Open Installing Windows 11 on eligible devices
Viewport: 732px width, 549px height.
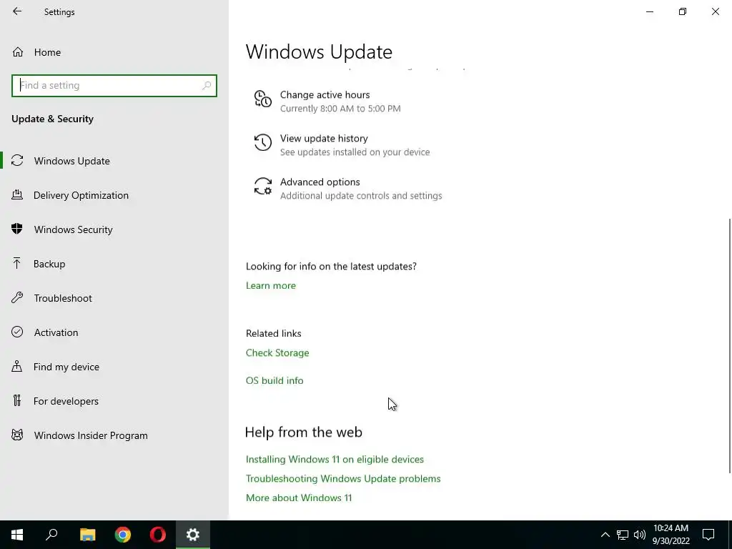tap(335, 460)
